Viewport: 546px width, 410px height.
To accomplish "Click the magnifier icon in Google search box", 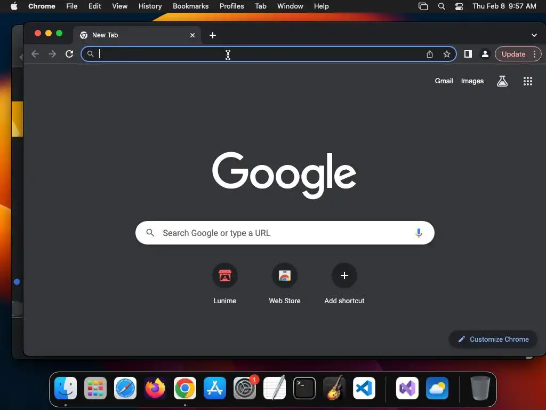I will pyautogui.click(x=150, y=233).
